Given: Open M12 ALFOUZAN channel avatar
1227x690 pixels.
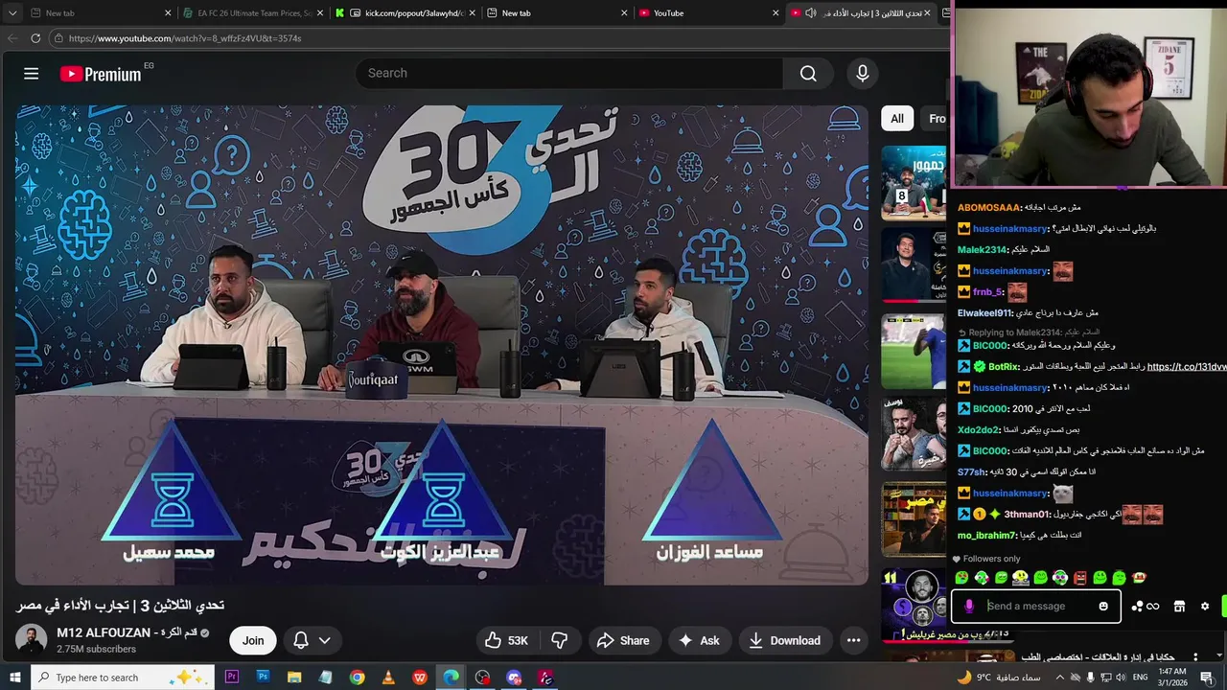Looking at the screenshot, I should pyautogui.click(x=31, y=640).
